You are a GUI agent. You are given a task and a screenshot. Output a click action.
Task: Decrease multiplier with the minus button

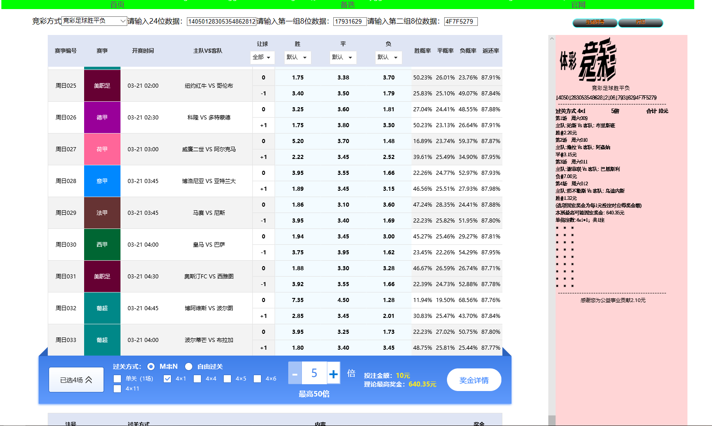click(295, 373)
